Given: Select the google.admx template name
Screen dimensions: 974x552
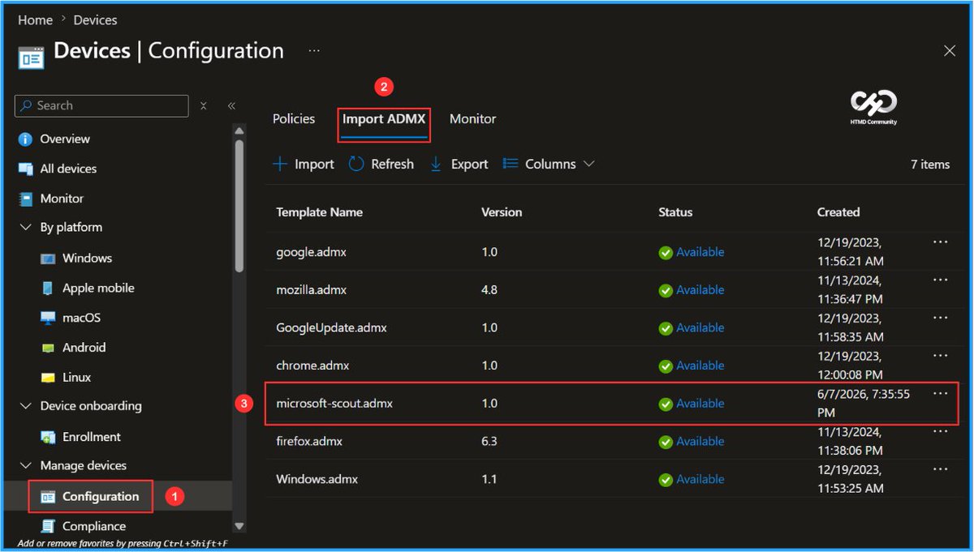Looking at the screenshot, I should tap(311, 252).
